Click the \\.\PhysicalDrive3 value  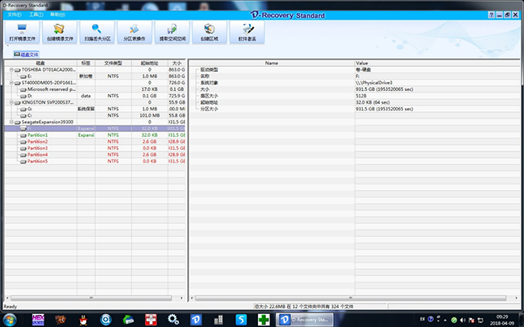tap(374, 83)
